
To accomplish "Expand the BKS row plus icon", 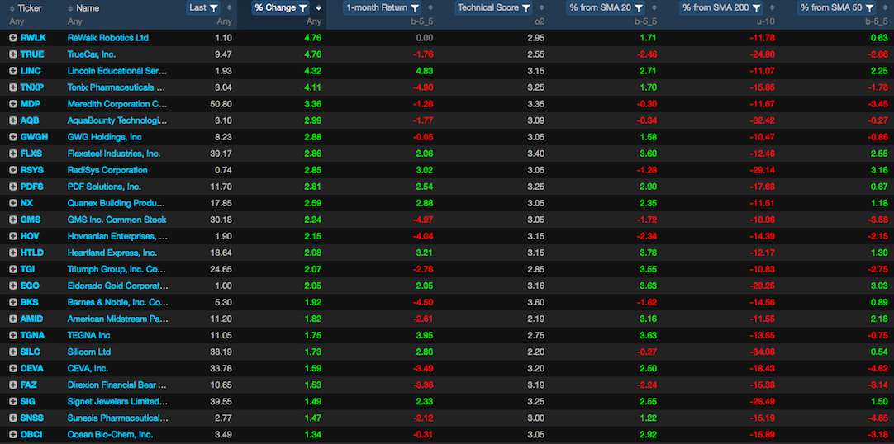I will pos(13,302).
